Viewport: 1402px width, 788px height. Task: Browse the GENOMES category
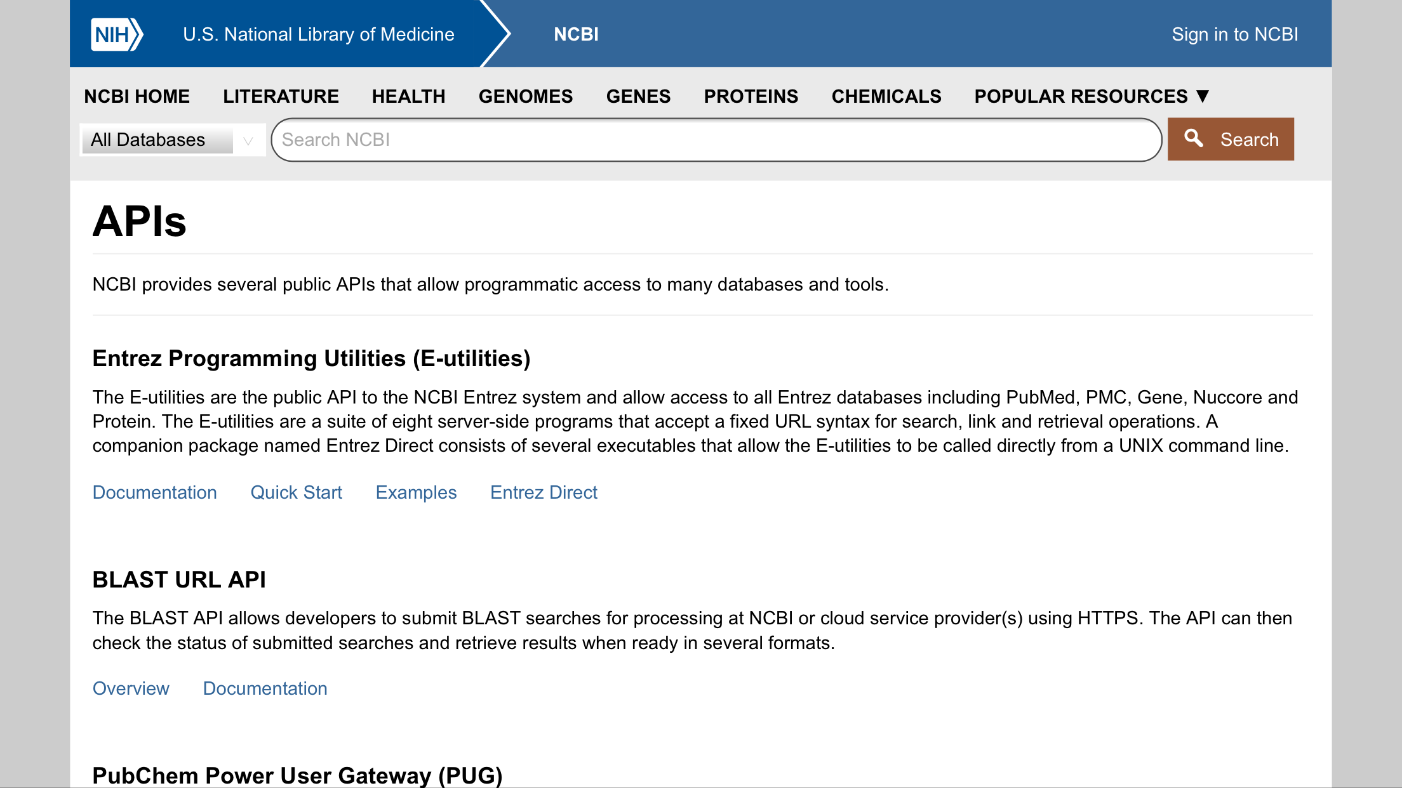point(526,96)
